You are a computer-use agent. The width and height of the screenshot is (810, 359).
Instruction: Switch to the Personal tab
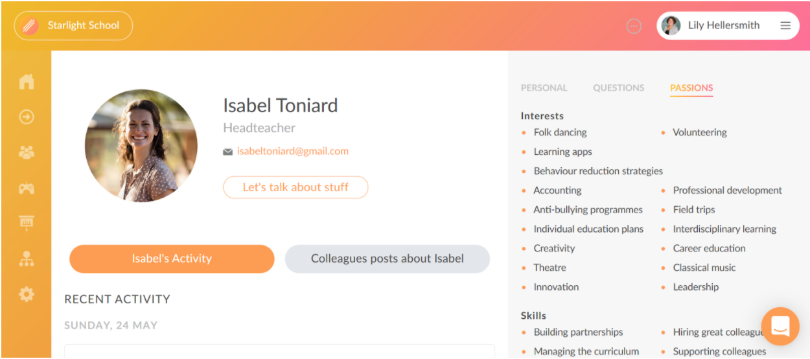tap(544, 88)
